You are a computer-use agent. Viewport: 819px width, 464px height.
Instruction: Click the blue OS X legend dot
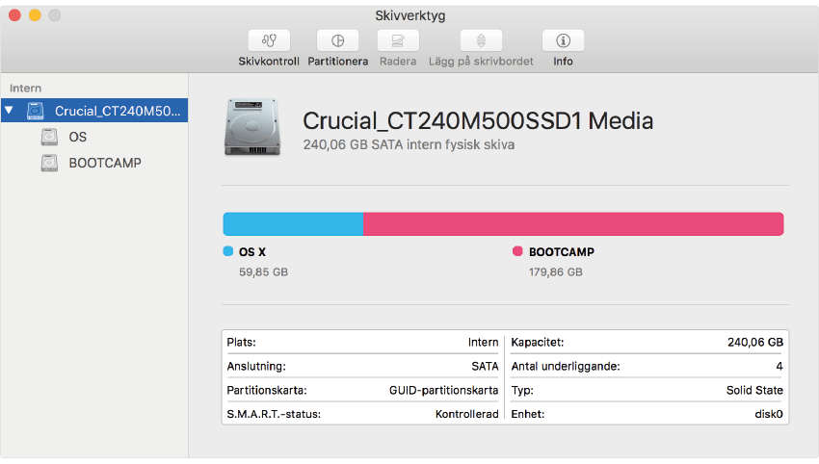tap(228, 251)
